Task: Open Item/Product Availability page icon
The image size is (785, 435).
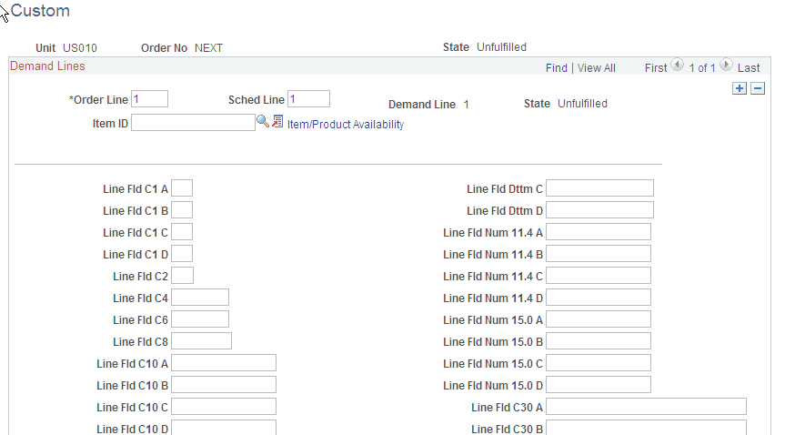Action: [277, 121]
